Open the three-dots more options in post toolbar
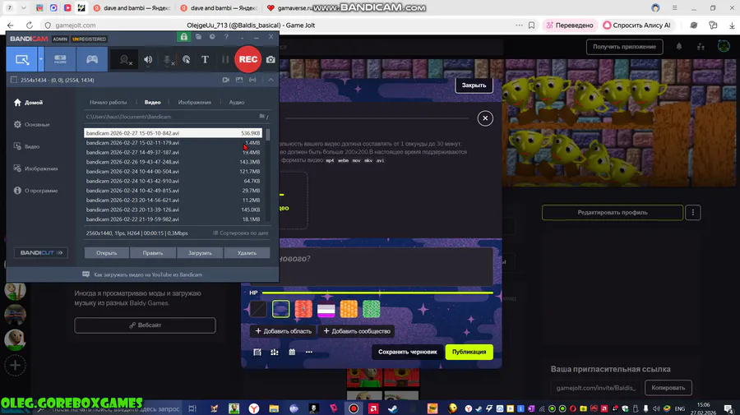740x415 pixels. tap(309, 353)
